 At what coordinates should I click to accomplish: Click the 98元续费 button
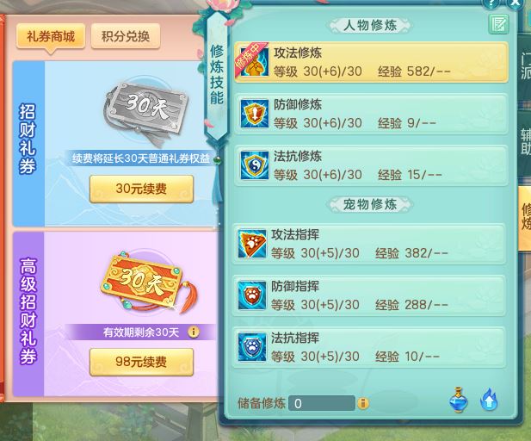click(141, 362)
